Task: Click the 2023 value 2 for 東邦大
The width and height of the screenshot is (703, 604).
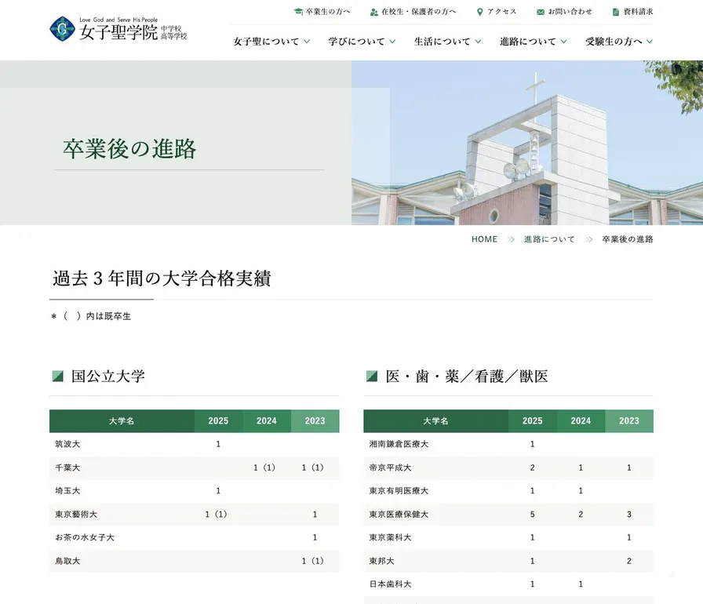Action: (x=629, y=561)
